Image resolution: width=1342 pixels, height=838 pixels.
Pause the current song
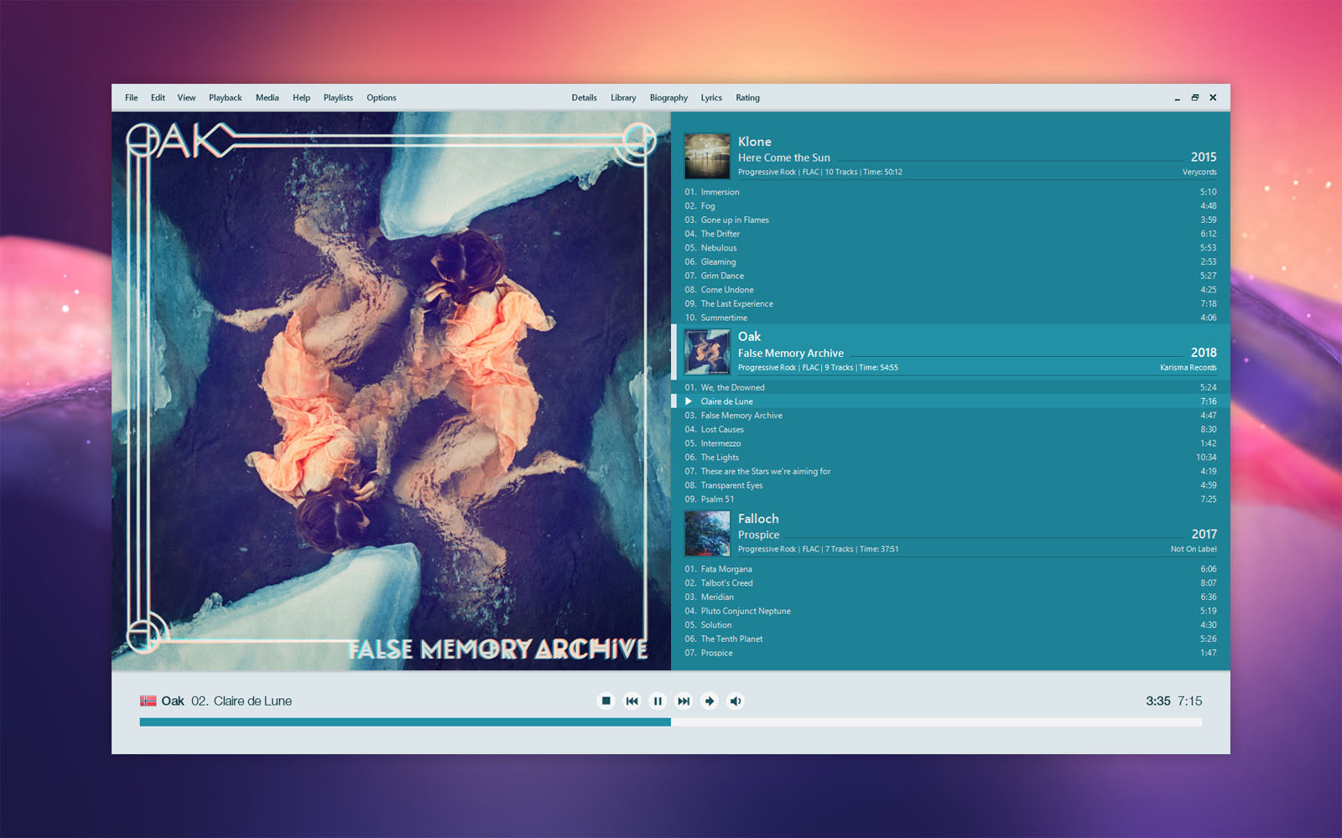click(x=658, y=701)
